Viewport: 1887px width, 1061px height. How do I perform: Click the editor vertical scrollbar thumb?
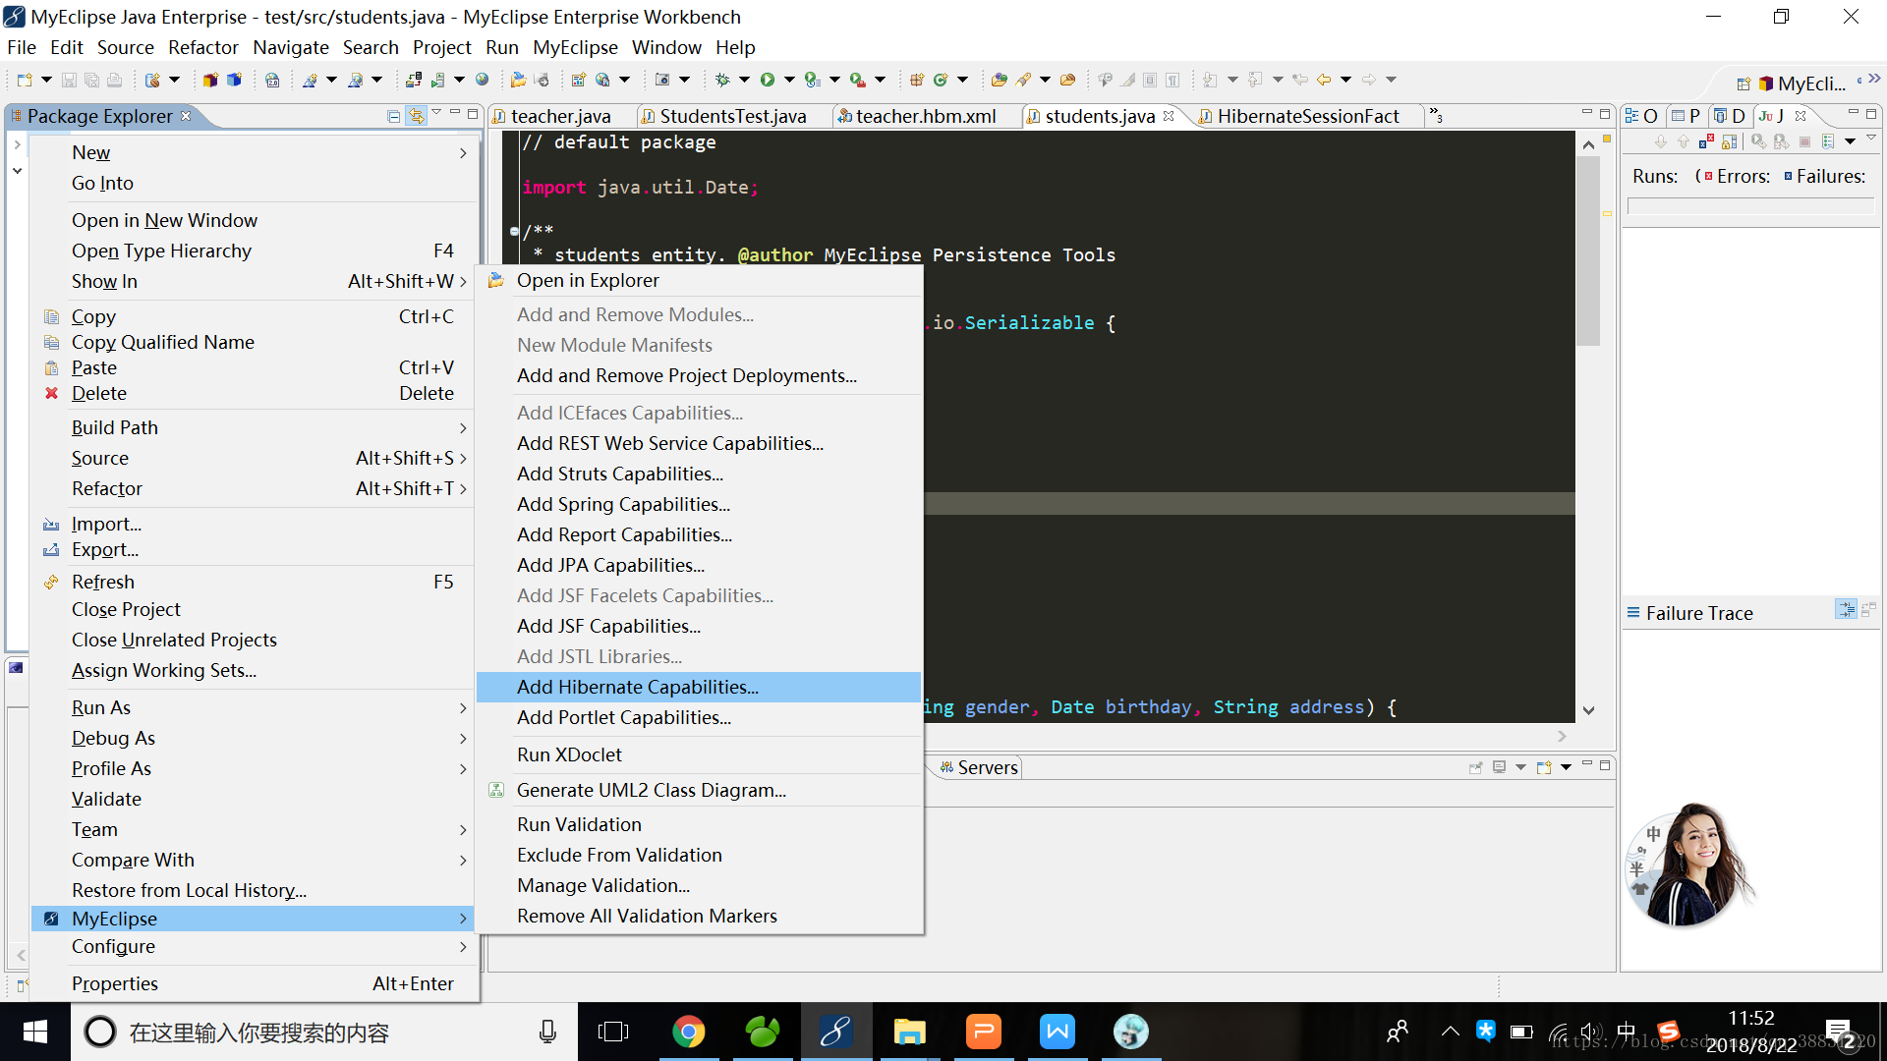(x=1587, y=251)
